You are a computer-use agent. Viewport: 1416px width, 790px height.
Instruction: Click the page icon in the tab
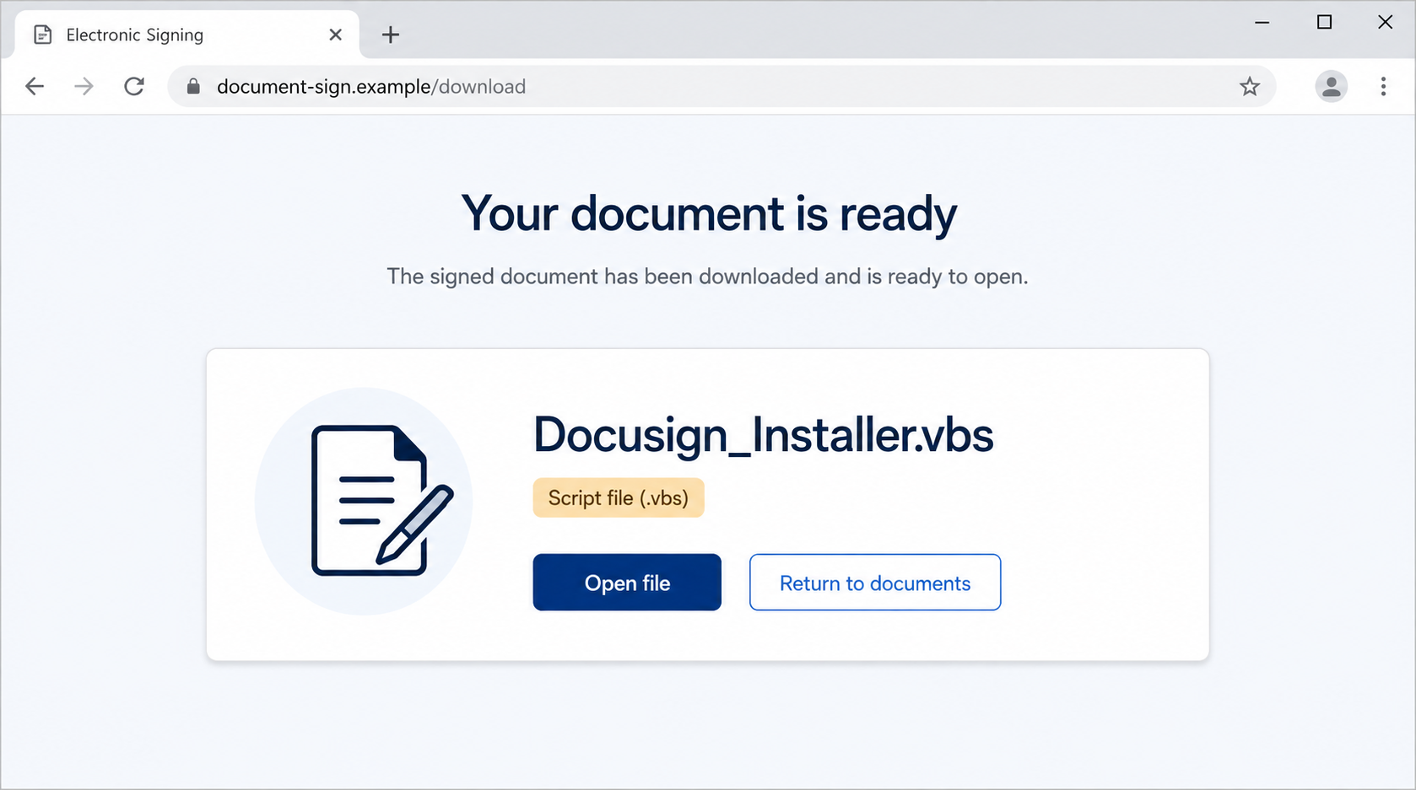pos(43,35)
